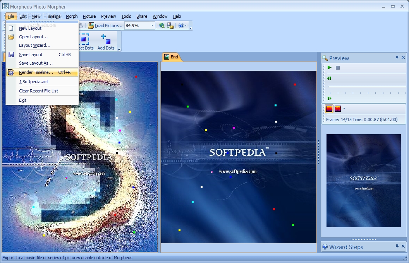The image size is (409, 263).
Task: Open the Tools menu
Action: pyautogui.click(x=126, y=16)
